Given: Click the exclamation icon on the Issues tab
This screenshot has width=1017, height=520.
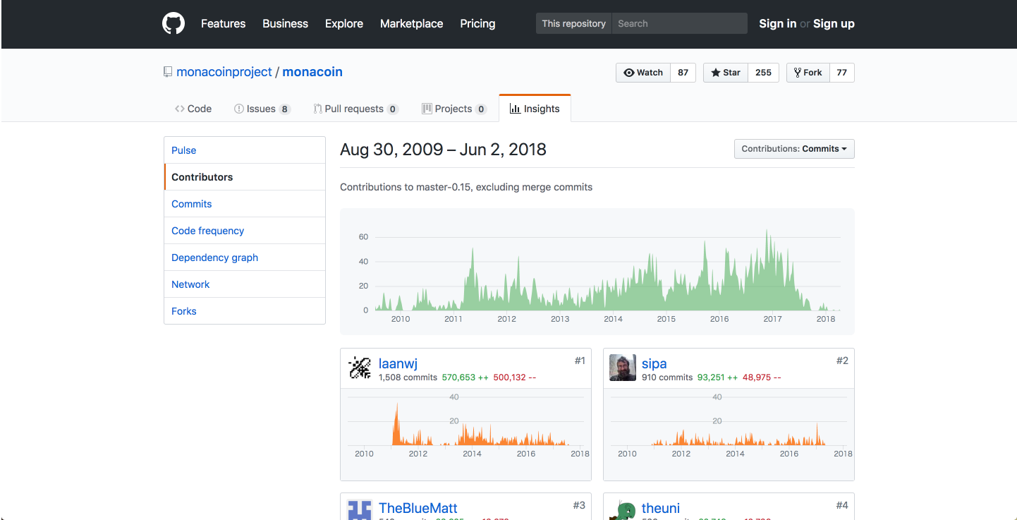Looking at the screenshot, I should pyautogui.click(x=238, y=108).
